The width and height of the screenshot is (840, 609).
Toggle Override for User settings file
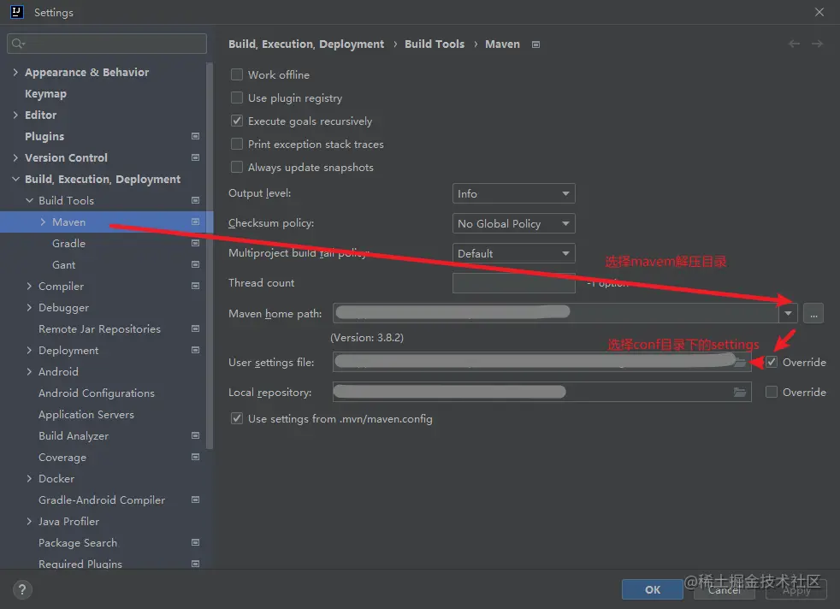click(x=772, y=362)
